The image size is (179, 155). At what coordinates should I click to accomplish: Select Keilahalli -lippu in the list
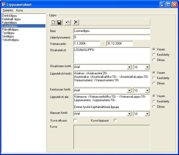click(23, 19)
